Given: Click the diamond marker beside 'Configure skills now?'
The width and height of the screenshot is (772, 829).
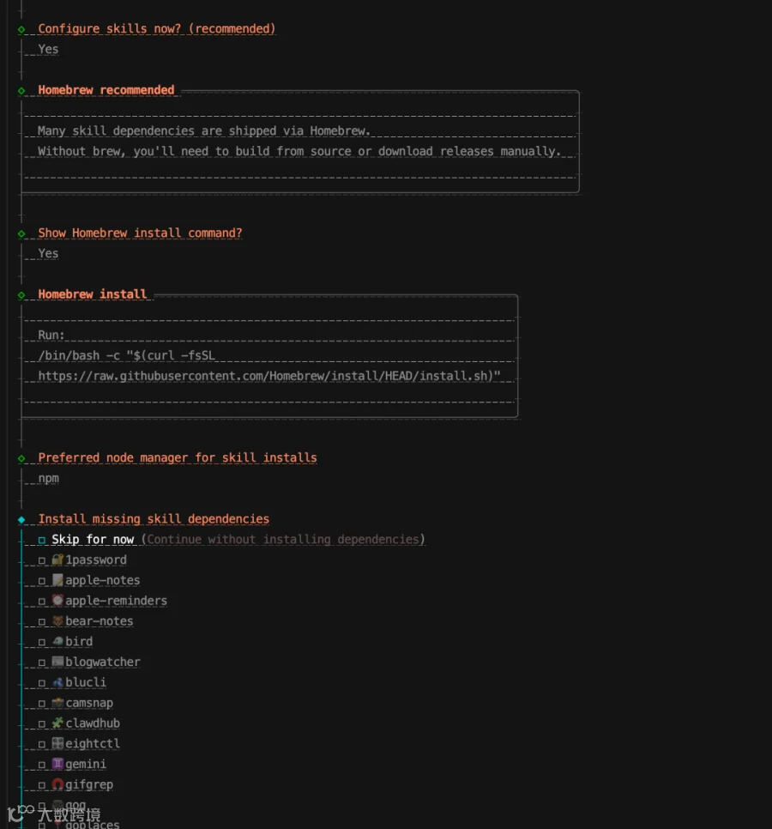Looking at the screenshot, I should (x=21, y=29).
